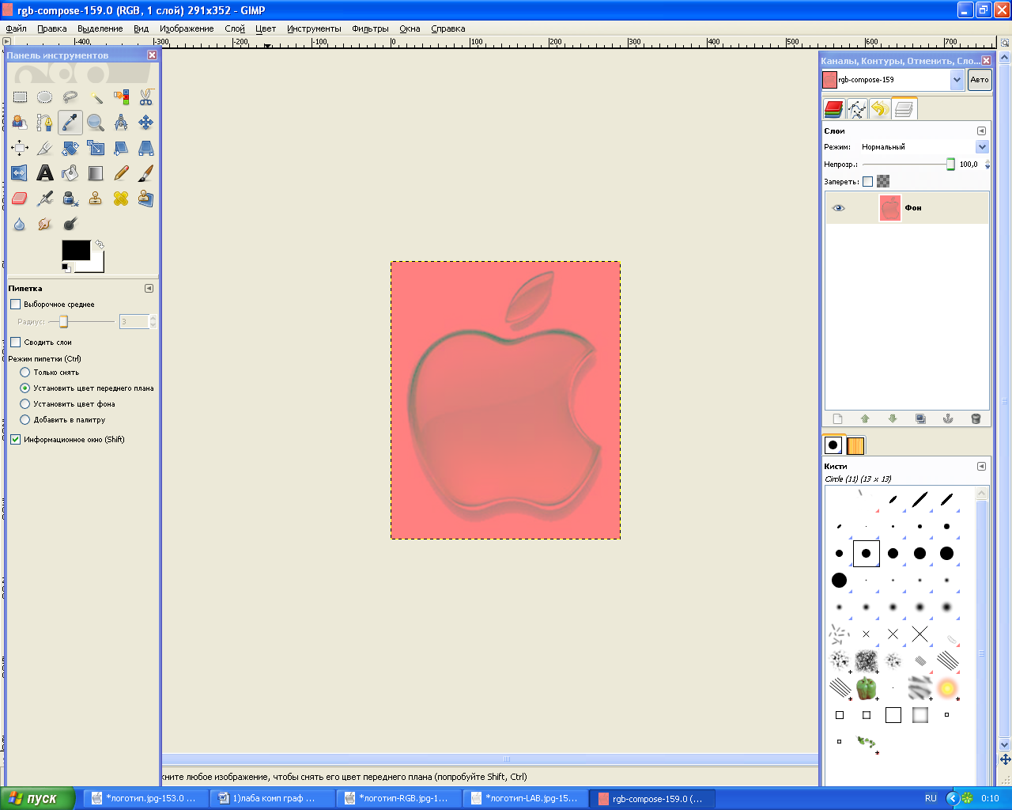This screenshot has height=810, width=1012.
Task: Select the Measure compass tool
Action: (121, 123)
